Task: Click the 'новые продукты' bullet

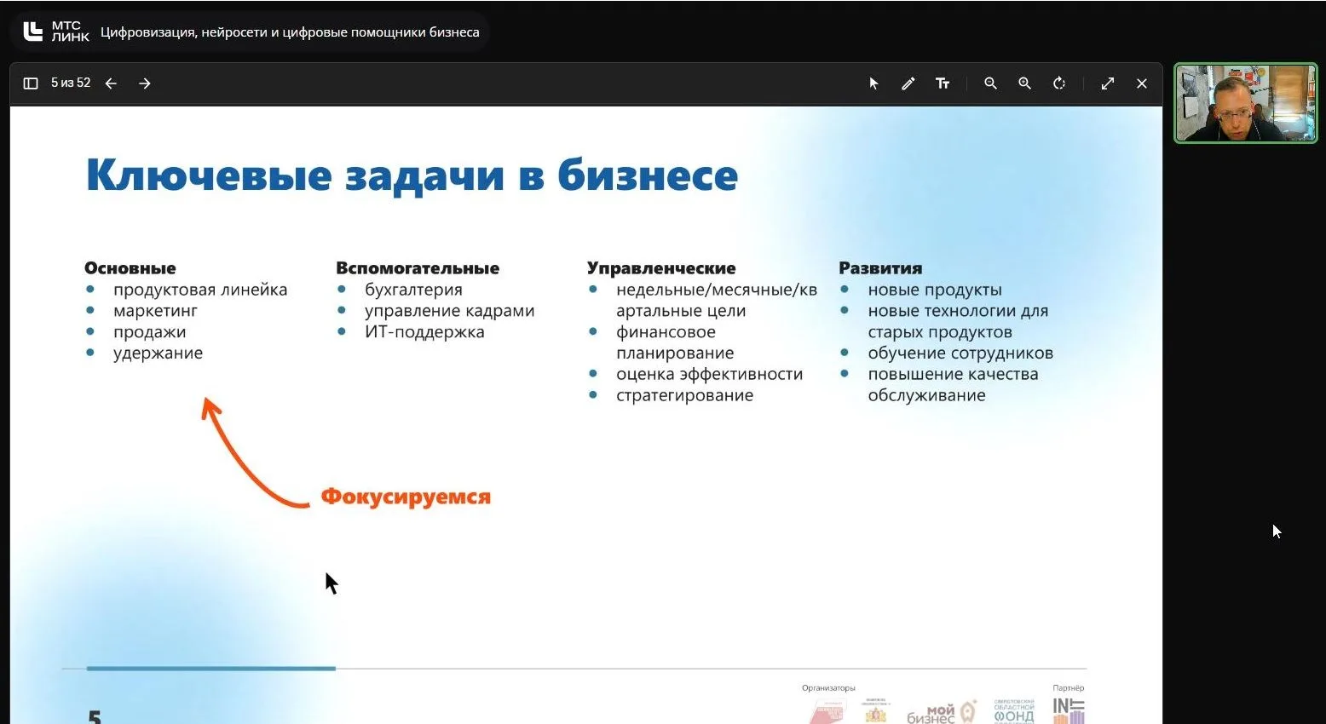Action: 935,290
